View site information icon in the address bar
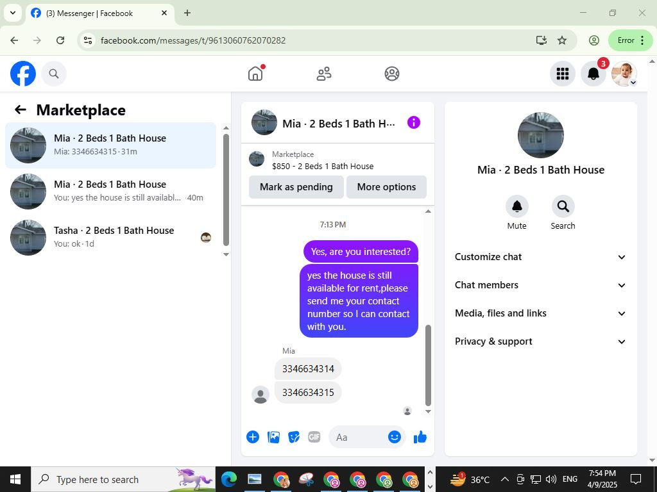This screenshot has width=657, height=492. [x=87, y=40]
